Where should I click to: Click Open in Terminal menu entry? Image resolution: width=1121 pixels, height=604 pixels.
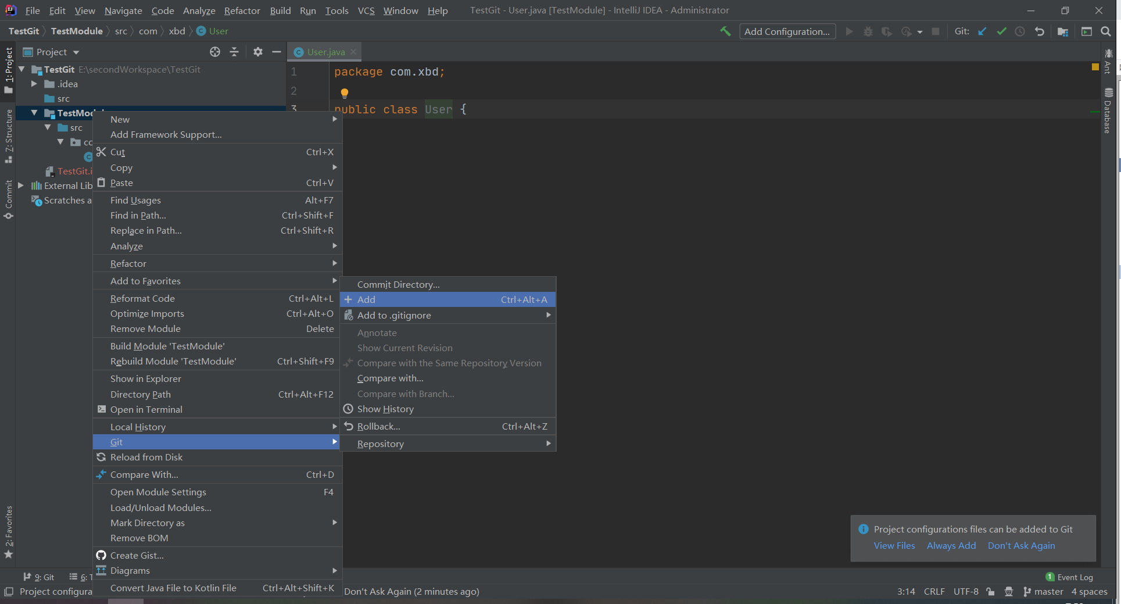pos(217,409)
